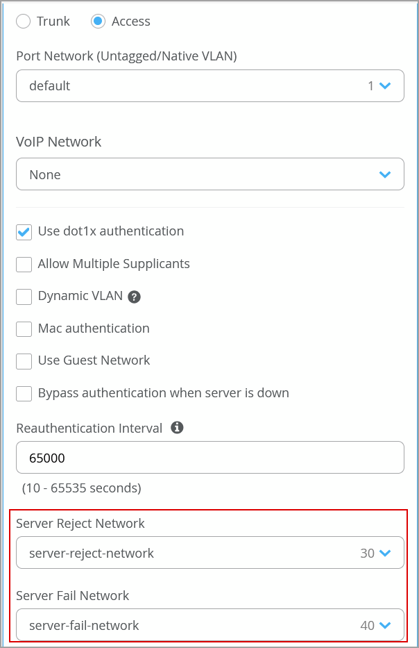The width and height of the screenshot is (419, 648).
Task: Click the Reauthentication Interval info icon
Action: coord(177,428)
